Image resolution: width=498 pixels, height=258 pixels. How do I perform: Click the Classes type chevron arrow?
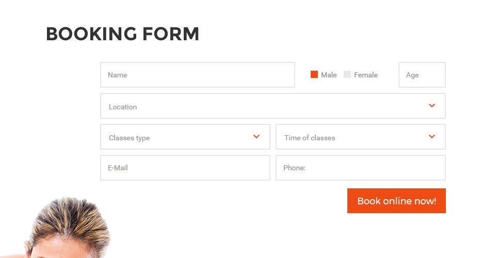tap(256, 137)
